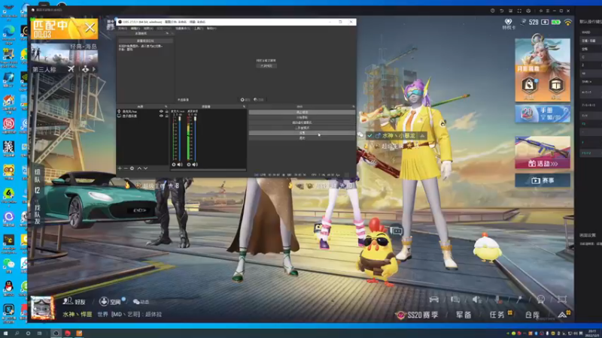Viewport: 602px width, 338px height.
Task: Open the Windows Start menu
Action: tap(6, 333)
